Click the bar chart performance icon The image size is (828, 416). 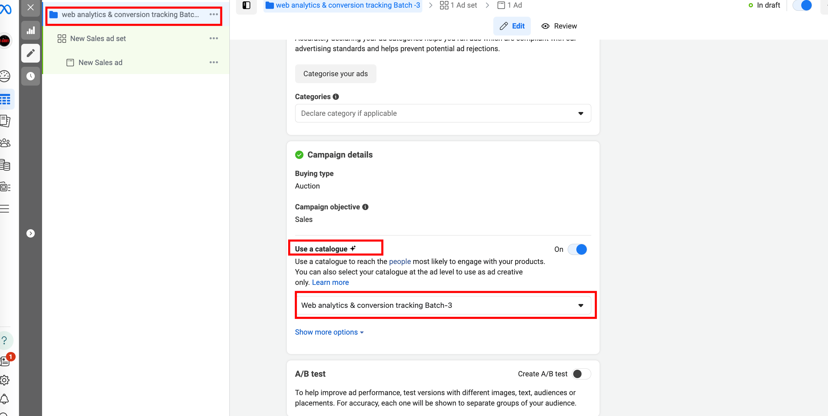point(31,31)
